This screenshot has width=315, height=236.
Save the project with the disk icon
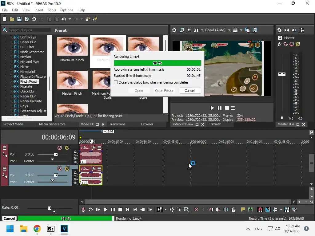click(x=19, y=19)
